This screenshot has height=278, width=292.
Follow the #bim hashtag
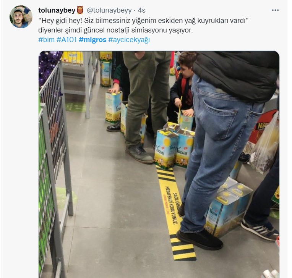tap(46, 40)
